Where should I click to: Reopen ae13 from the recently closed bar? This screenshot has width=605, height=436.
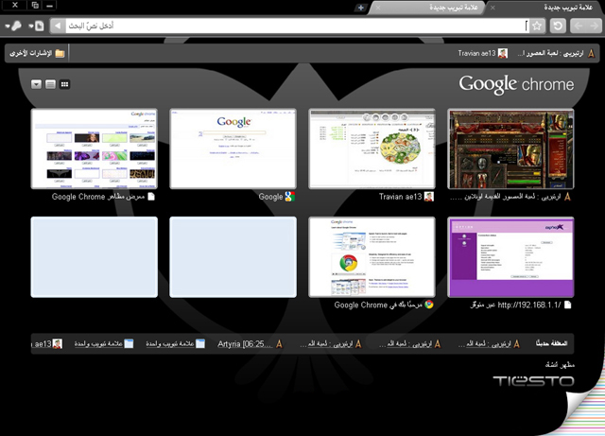coord(47,343)
